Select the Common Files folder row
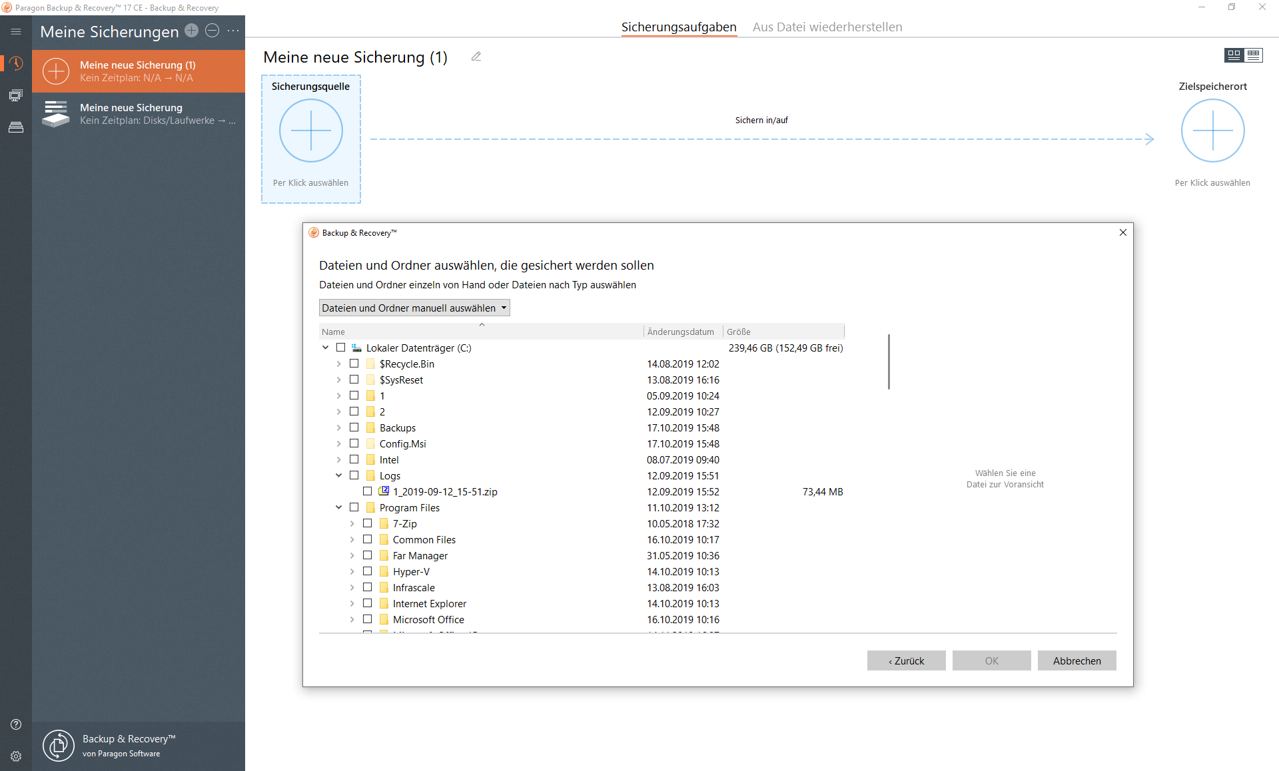1279x771 pixels. point(582,539)
